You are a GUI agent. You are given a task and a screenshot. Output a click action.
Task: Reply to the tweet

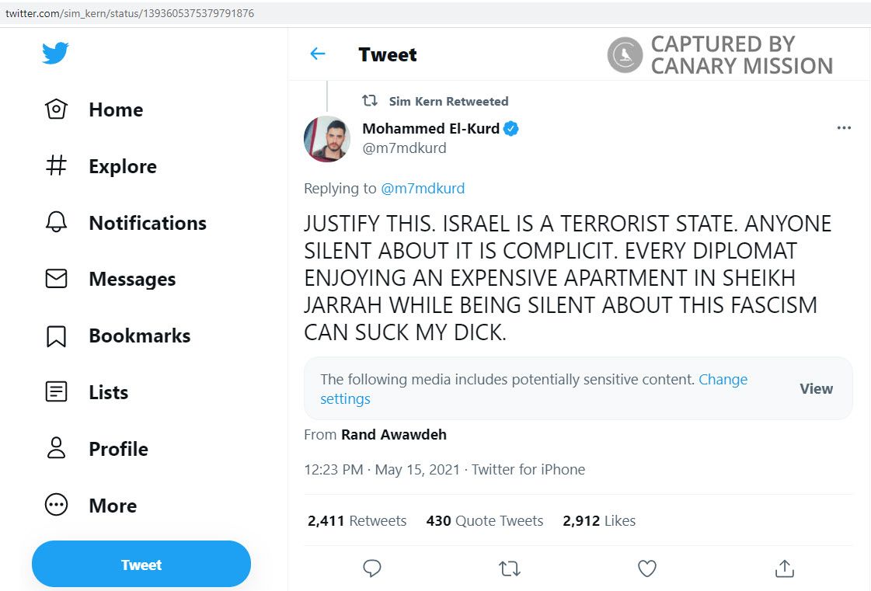[372, 568]
